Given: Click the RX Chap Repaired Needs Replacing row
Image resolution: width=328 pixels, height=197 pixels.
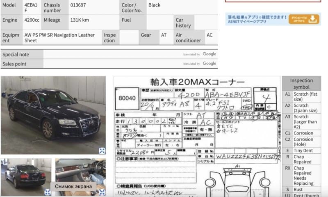Looking at the screenshot, I should pyautogui.click(x=301, y=175).
